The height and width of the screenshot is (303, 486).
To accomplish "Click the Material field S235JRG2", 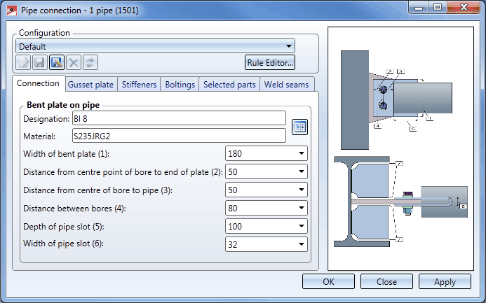I will tap(179, 136).
